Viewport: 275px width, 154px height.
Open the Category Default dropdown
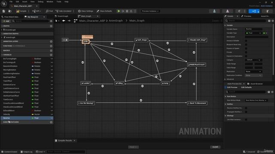pyautogui.click(x=254, y=60)
